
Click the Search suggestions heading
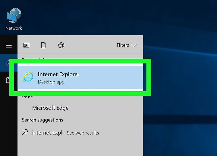[x=42, y=120]
